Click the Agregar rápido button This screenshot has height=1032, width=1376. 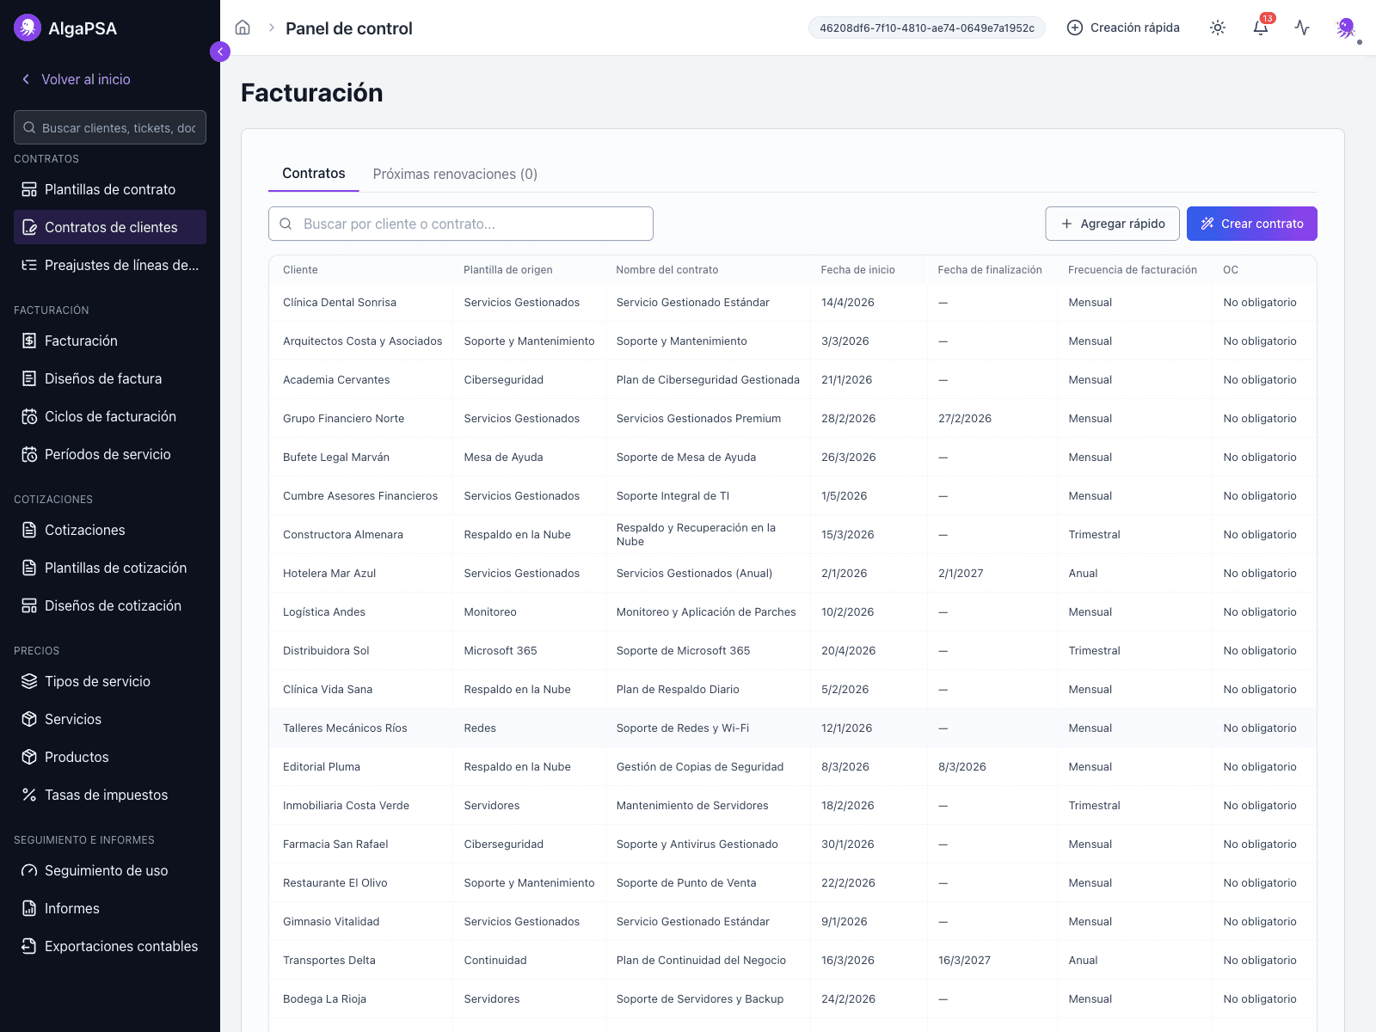coord(1113,224)
